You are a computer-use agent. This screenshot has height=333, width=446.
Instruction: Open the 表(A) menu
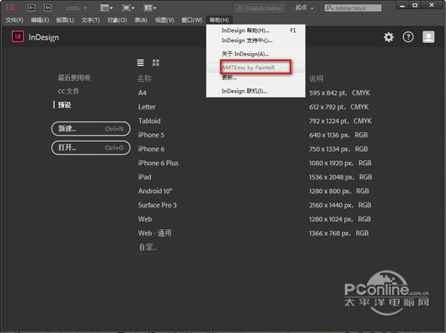(x=141, y=20)
